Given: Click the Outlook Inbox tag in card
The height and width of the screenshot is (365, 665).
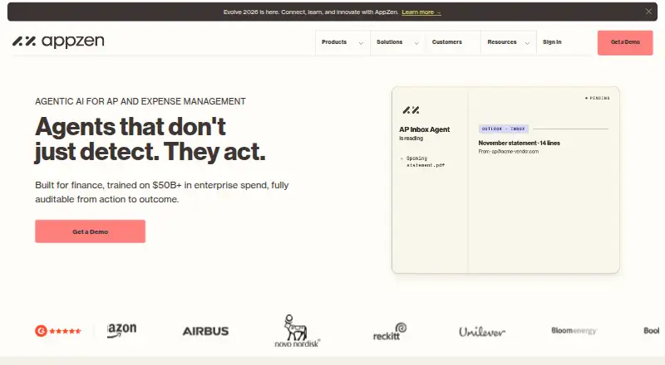Looking at the screenshot, I should click(x=504, y=129).
